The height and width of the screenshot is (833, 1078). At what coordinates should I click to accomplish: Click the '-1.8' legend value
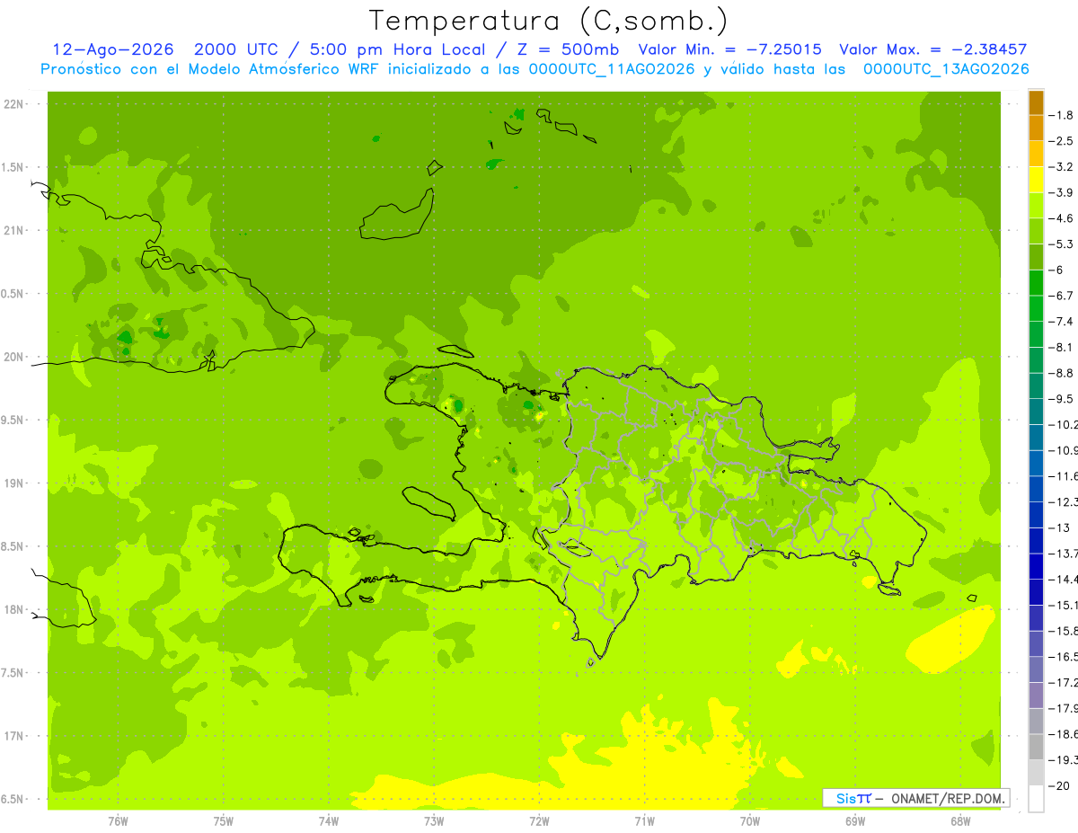point(1061,115)
